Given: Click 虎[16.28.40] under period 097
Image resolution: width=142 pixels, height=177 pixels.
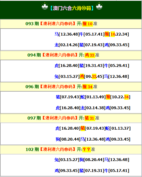Looking at the screenshot, I should [68, 128].
